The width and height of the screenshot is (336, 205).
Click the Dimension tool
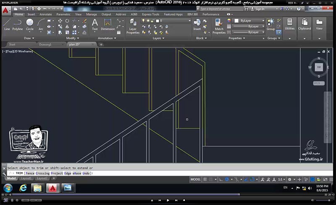point(108,25)
